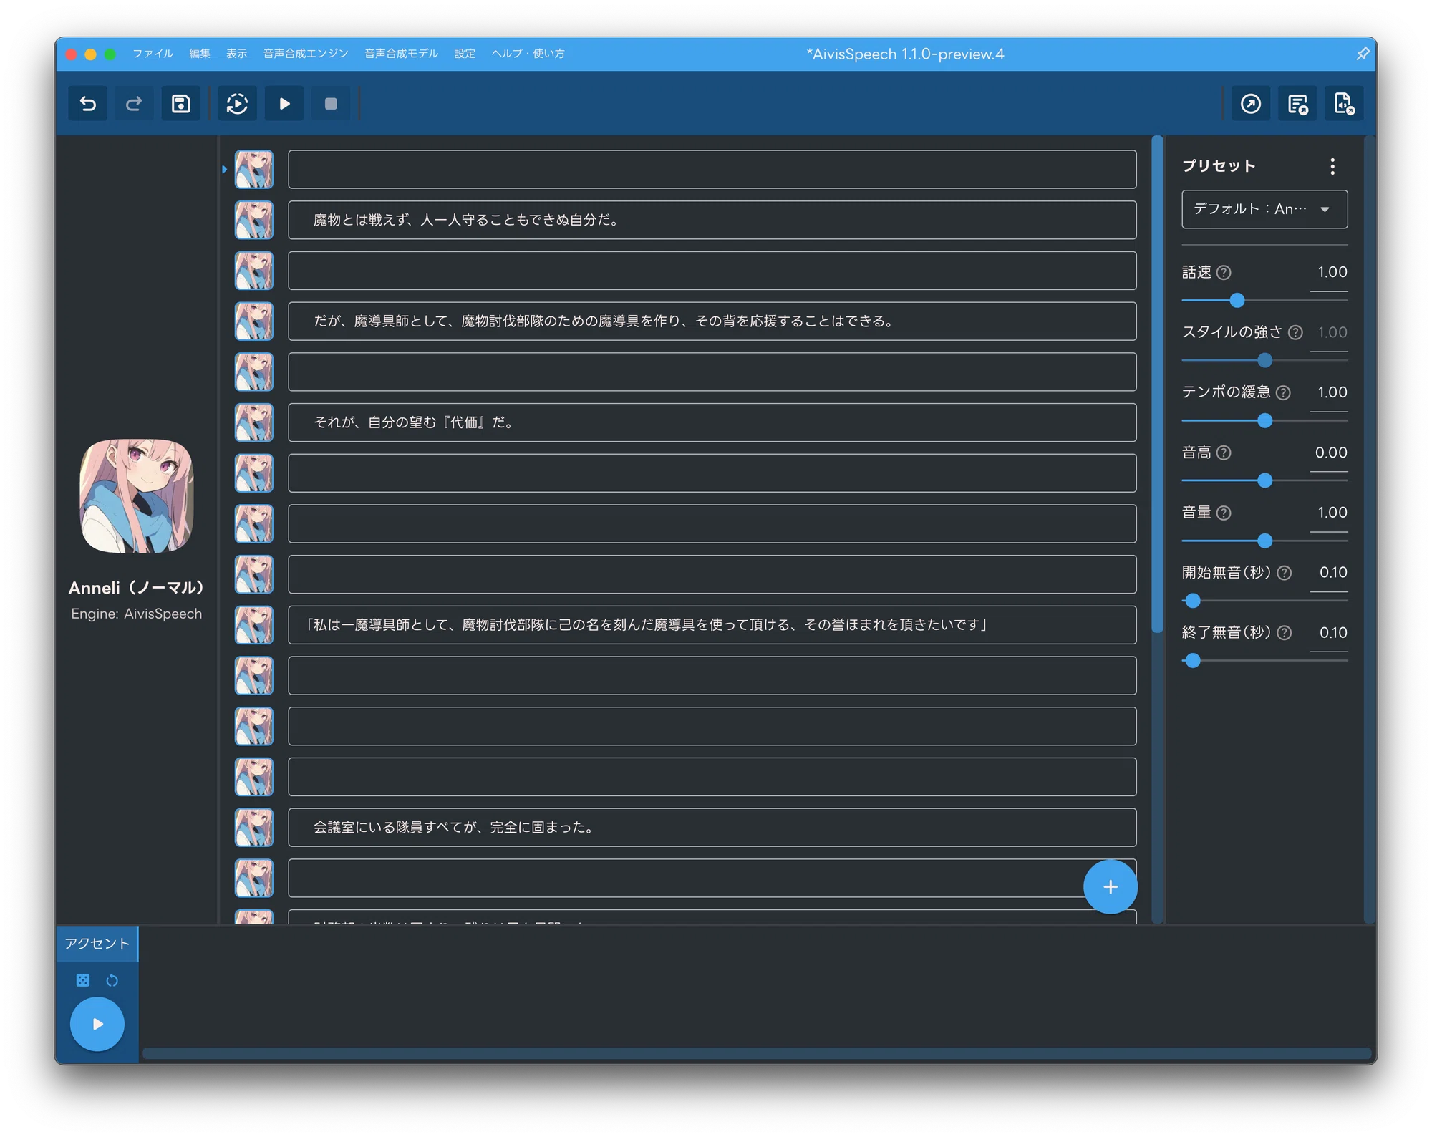
Task: Click the help icon beside 終了無音(秒)
Action: [1285, 633]
